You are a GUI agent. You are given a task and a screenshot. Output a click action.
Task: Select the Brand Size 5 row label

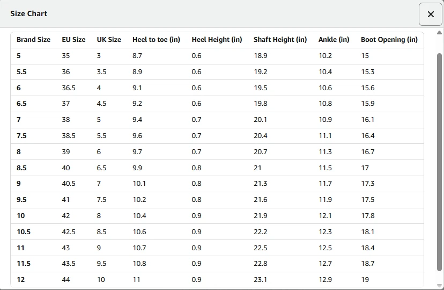point(19,56)
